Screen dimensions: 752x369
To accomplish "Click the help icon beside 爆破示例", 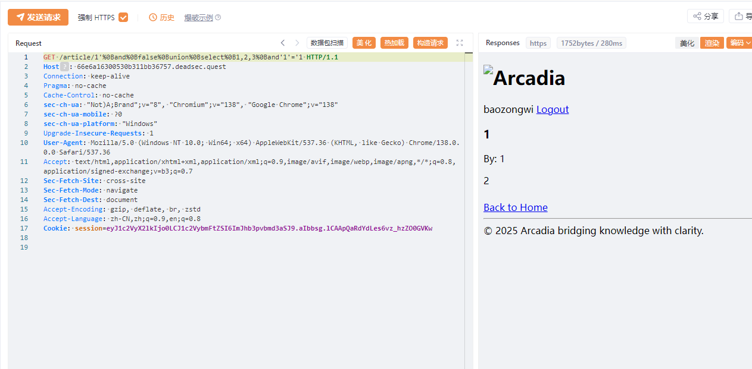I will 218,18.
